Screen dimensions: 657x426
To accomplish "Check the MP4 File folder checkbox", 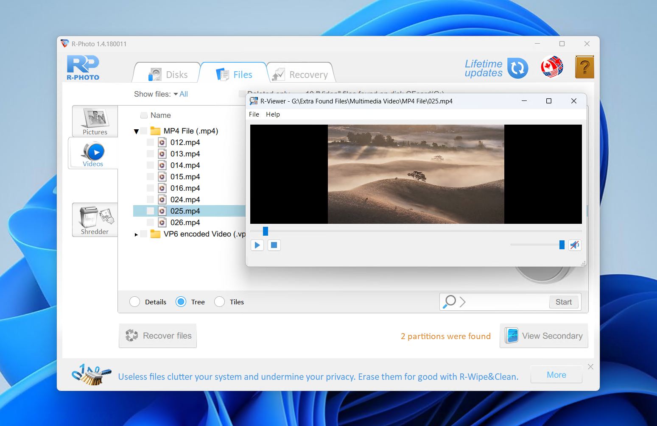I will point(144,131).
